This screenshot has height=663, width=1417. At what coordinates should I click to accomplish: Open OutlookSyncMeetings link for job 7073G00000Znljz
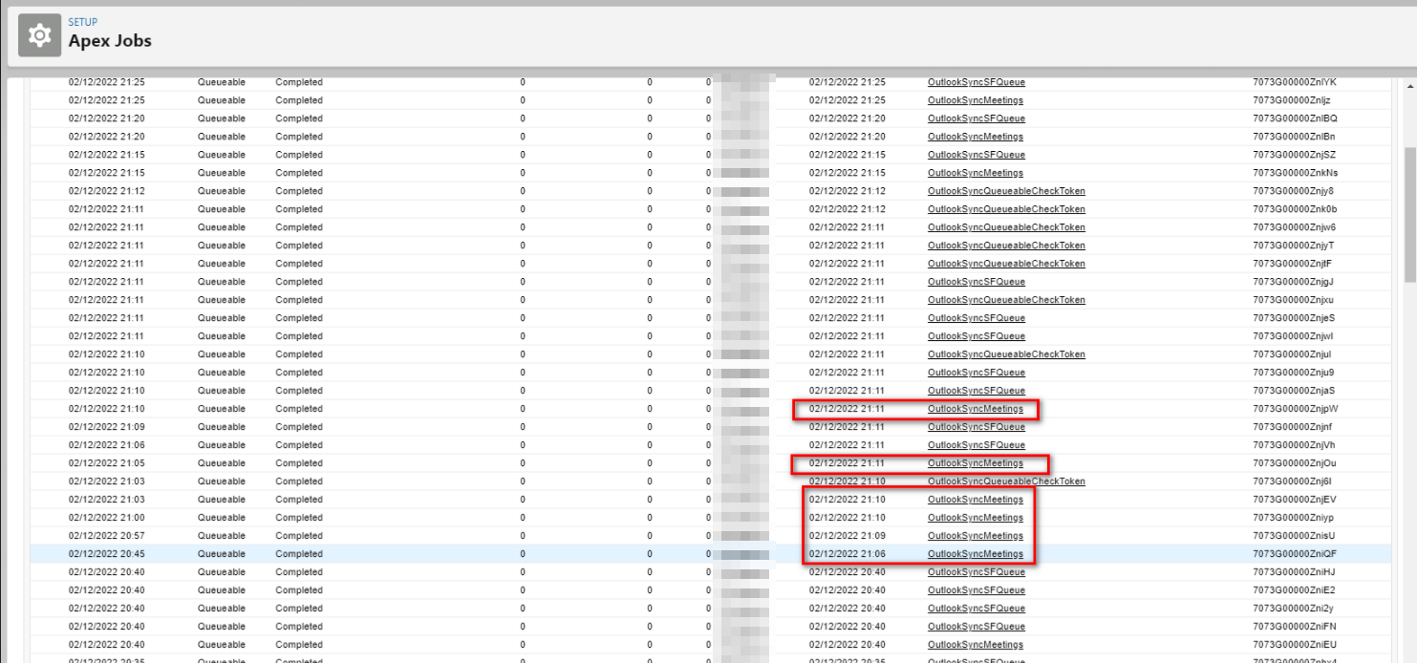[975, 100]
